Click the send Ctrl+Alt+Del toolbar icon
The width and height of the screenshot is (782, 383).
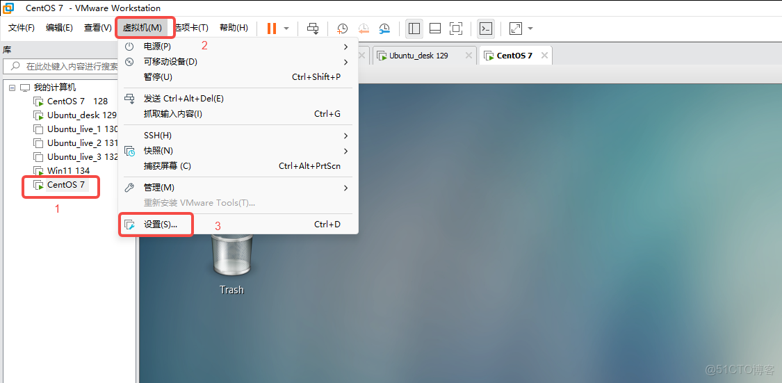point(313,28)
